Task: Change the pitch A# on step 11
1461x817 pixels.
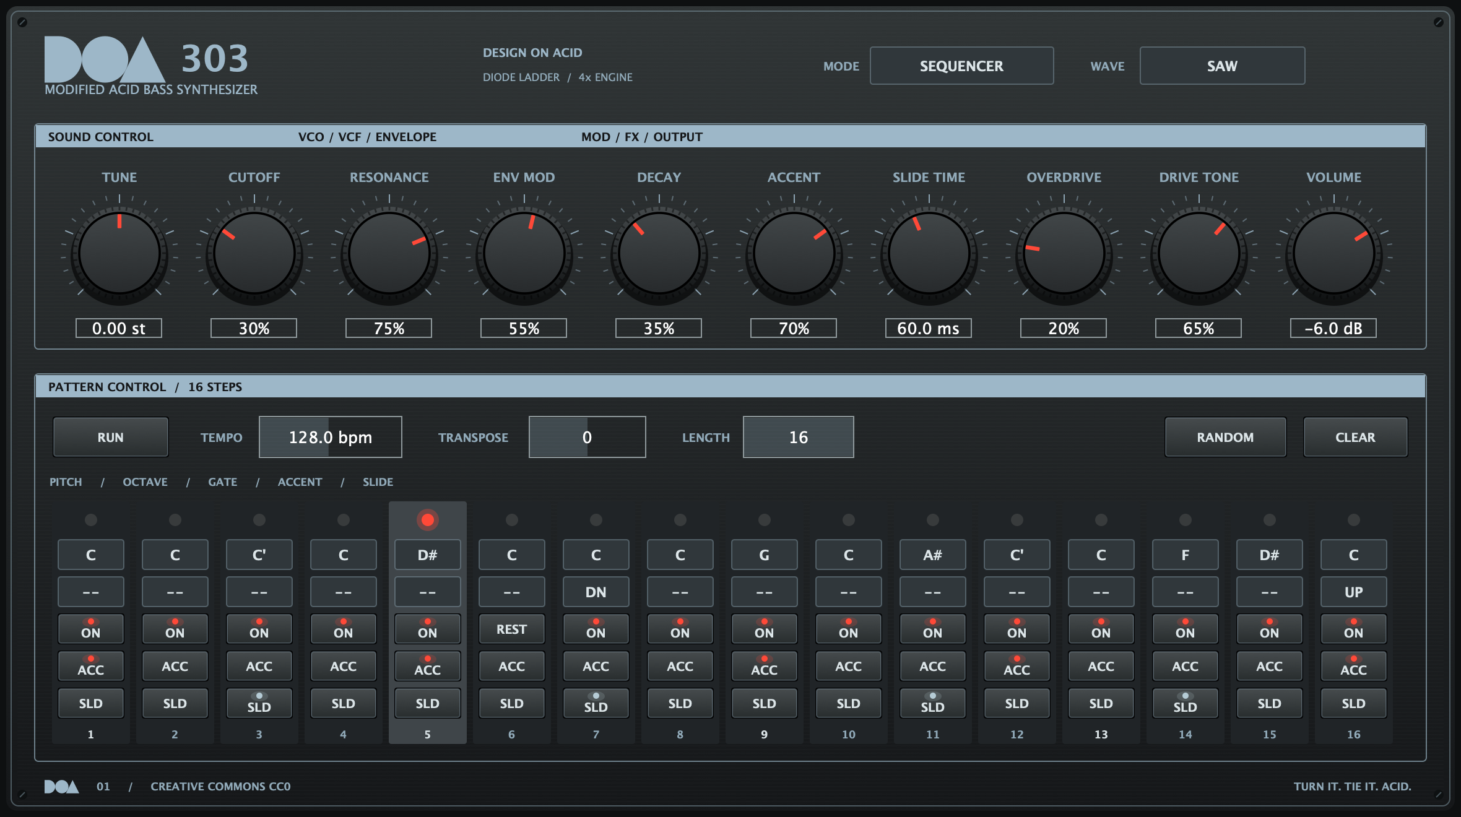Action: pyautogui.click(x=933, y=555)
